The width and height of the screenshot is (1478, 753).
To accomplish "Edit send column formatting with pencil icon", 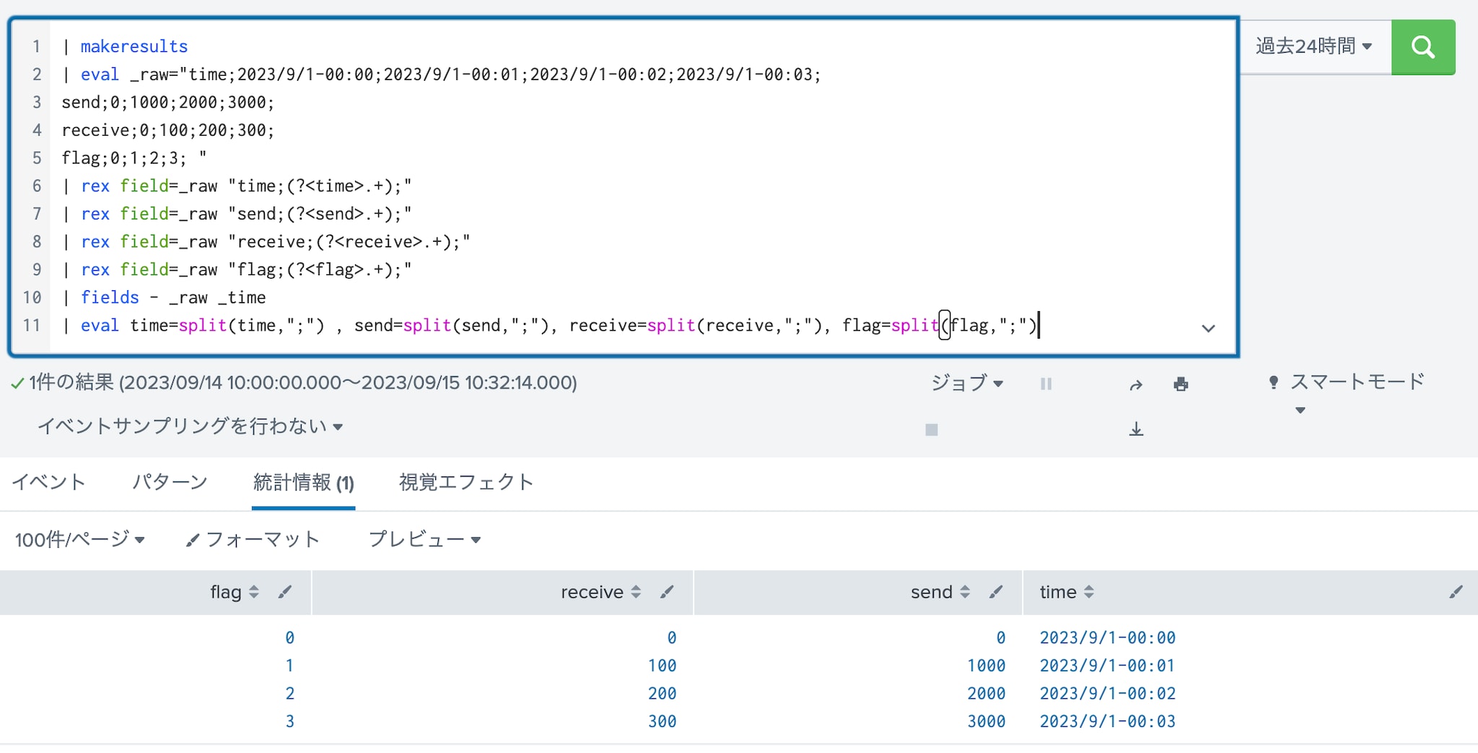I will tap(996, 592).
